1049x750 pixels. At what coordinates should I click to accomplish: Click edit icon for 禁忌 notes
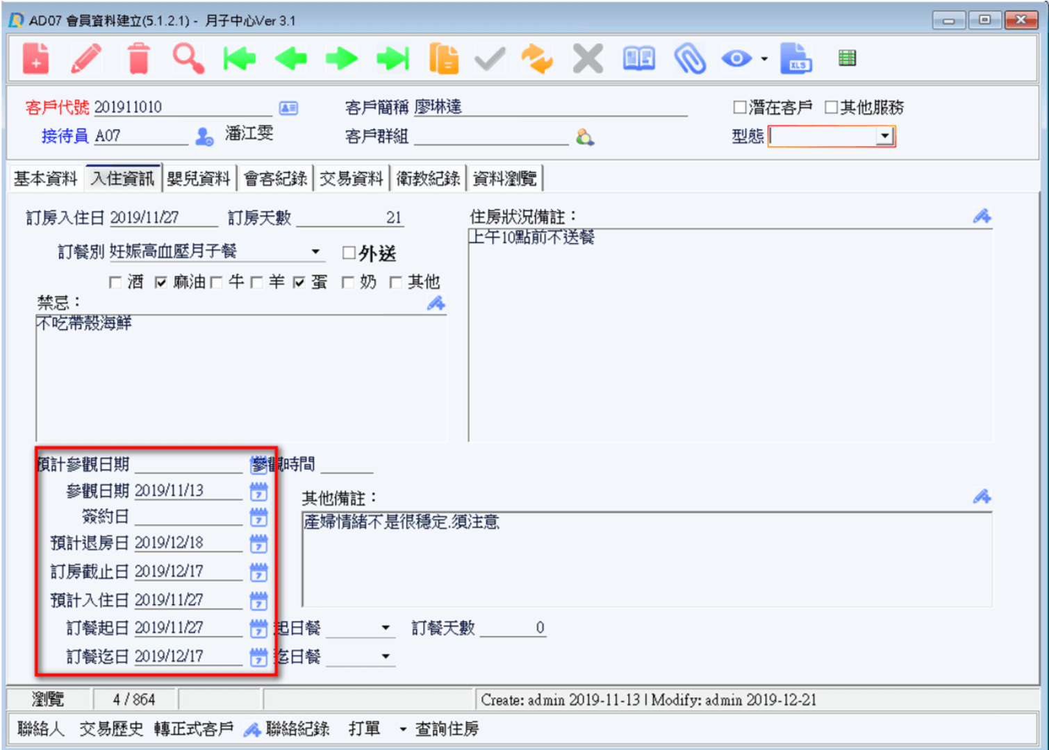point(436,303)
